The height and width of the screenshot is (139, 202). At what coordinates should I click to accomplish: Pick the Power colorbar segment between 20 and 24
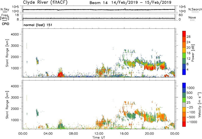coord(184,45)
